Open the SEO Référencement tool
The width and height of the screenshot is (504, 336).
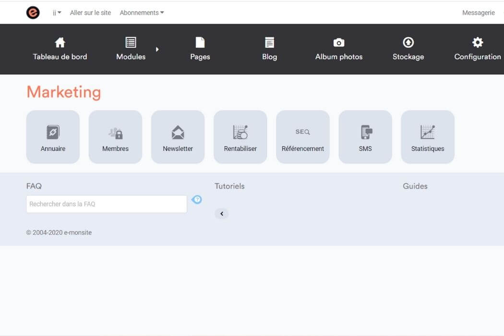click(302, 136)
